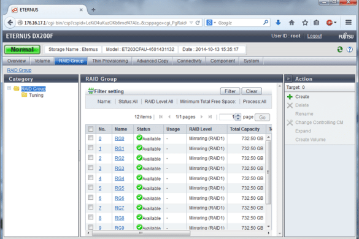Check the box for RG3 row
Viewport: 359px width, 239px height.
pos(91,168)
